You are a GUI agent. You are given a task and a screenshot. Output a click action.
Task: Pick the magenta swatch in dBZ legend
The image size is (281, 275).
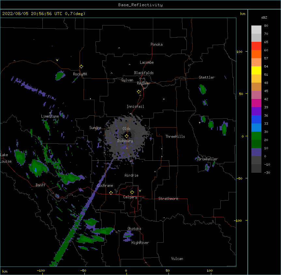click(256, 103)
